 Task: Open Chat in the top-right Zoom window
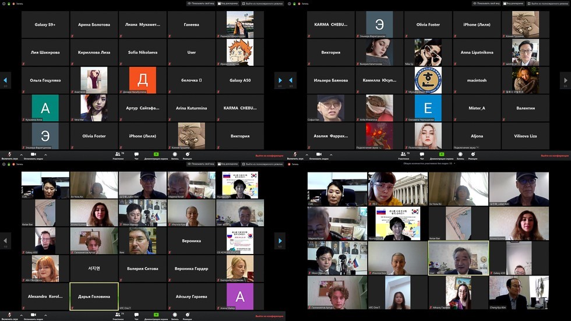(x=422, y=155)
